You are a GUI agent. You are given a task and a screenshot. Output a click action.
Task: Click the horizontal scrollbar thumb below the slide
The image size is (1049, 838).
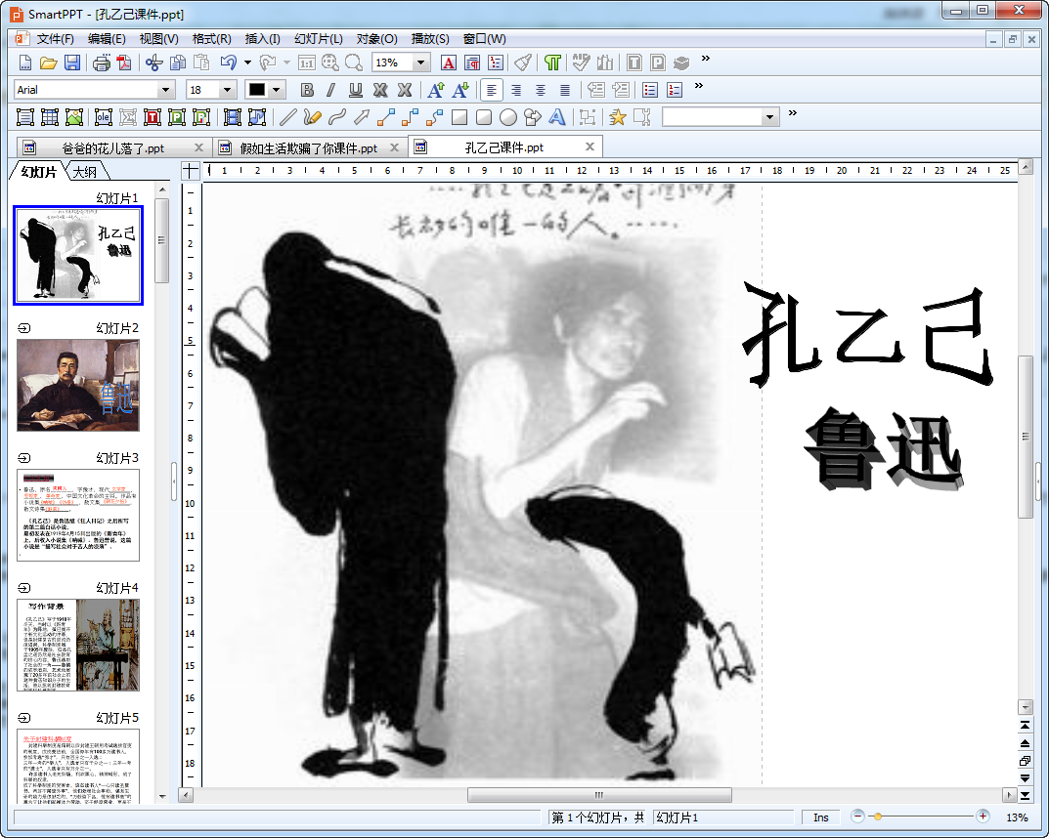point(598,795)
